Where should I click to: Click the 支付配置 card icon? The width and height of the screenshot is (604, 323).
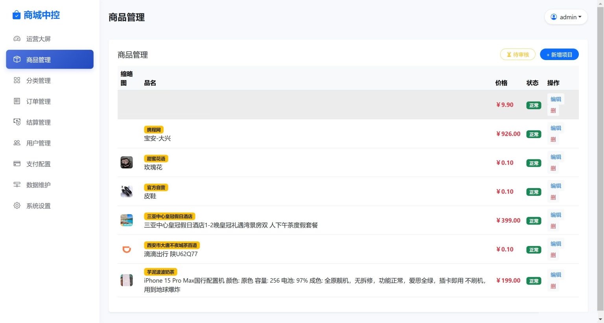click(17, 164)
